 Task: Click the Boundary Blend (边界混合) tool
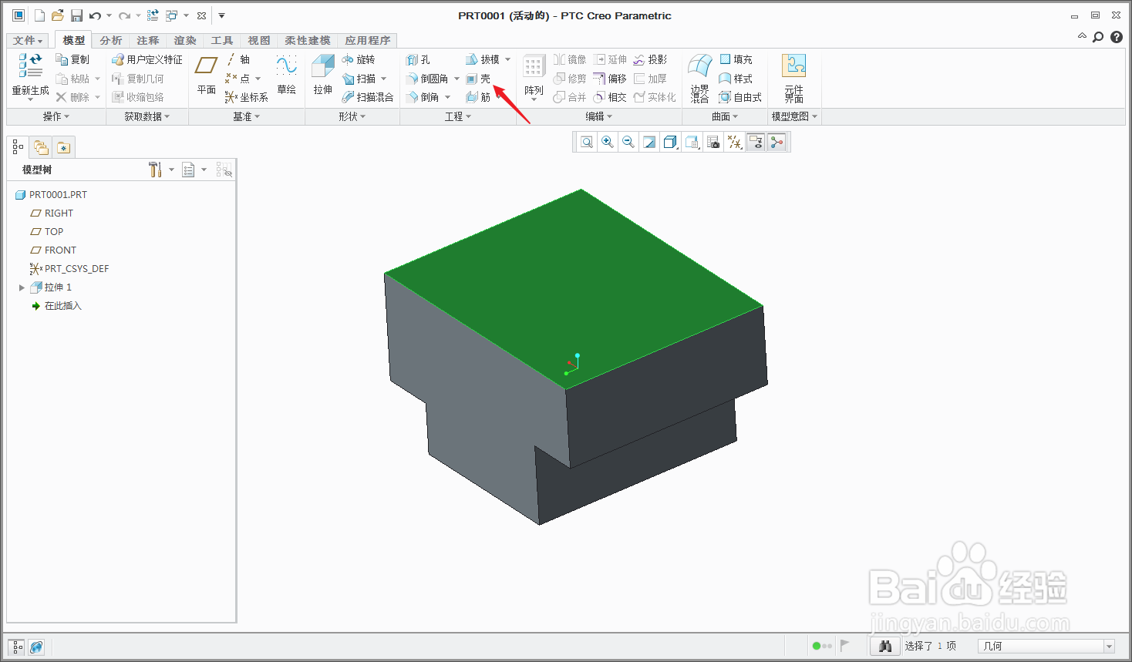pyautogui.click(x=699, y=78)
